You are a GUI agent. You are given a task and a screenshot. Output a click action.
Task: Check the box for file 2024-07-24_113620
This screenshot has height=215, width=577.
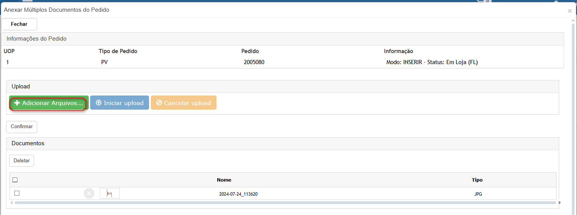coord(17,193)
